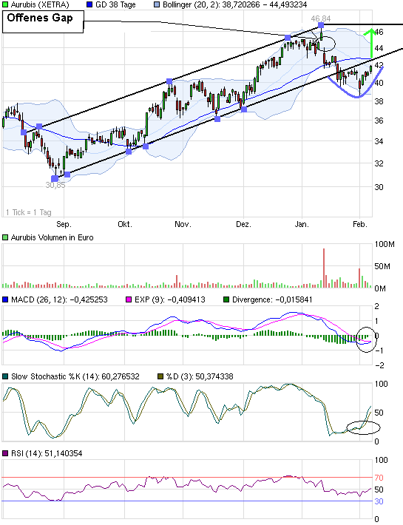Click the 46 price axis label
403x525 pixels.
click(379, 32)
